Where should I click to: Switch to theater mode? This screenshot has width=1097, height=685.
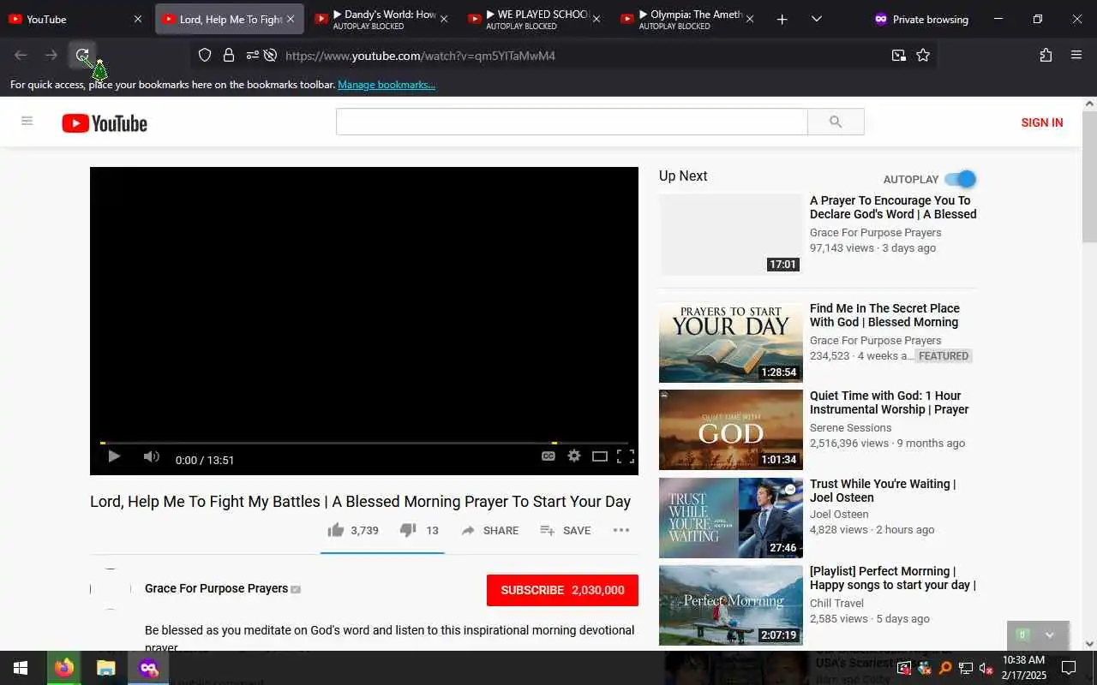click(x=600, y=456)
